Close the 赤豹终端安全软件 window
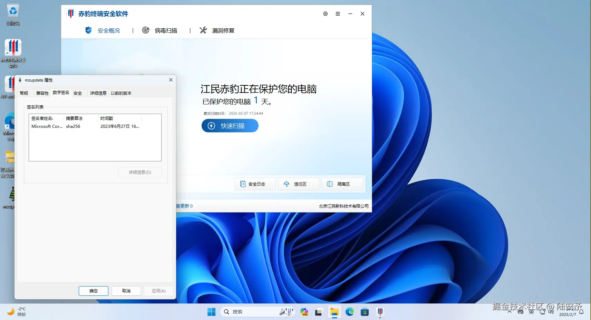 [362, 14]
